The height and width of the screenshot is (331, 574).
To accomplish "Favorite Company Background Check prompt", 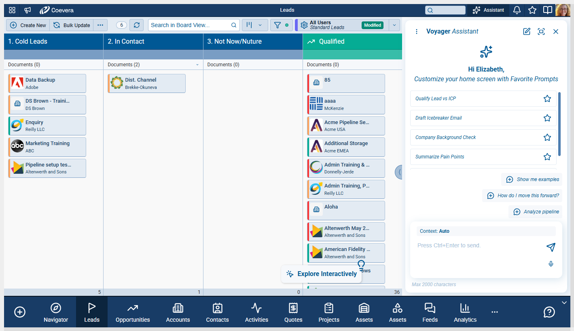I will point(547,137).
